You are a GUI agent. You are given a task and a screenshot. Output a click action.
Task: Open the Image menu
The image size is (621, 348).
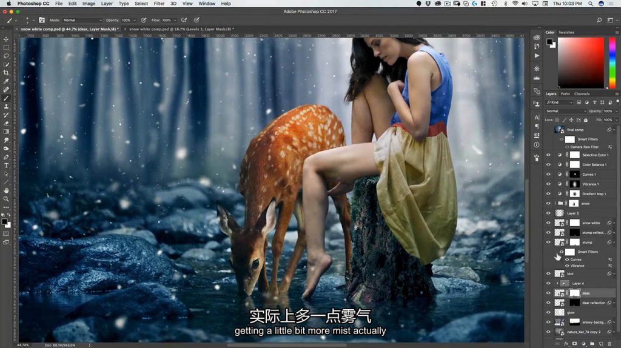point(89,4)
